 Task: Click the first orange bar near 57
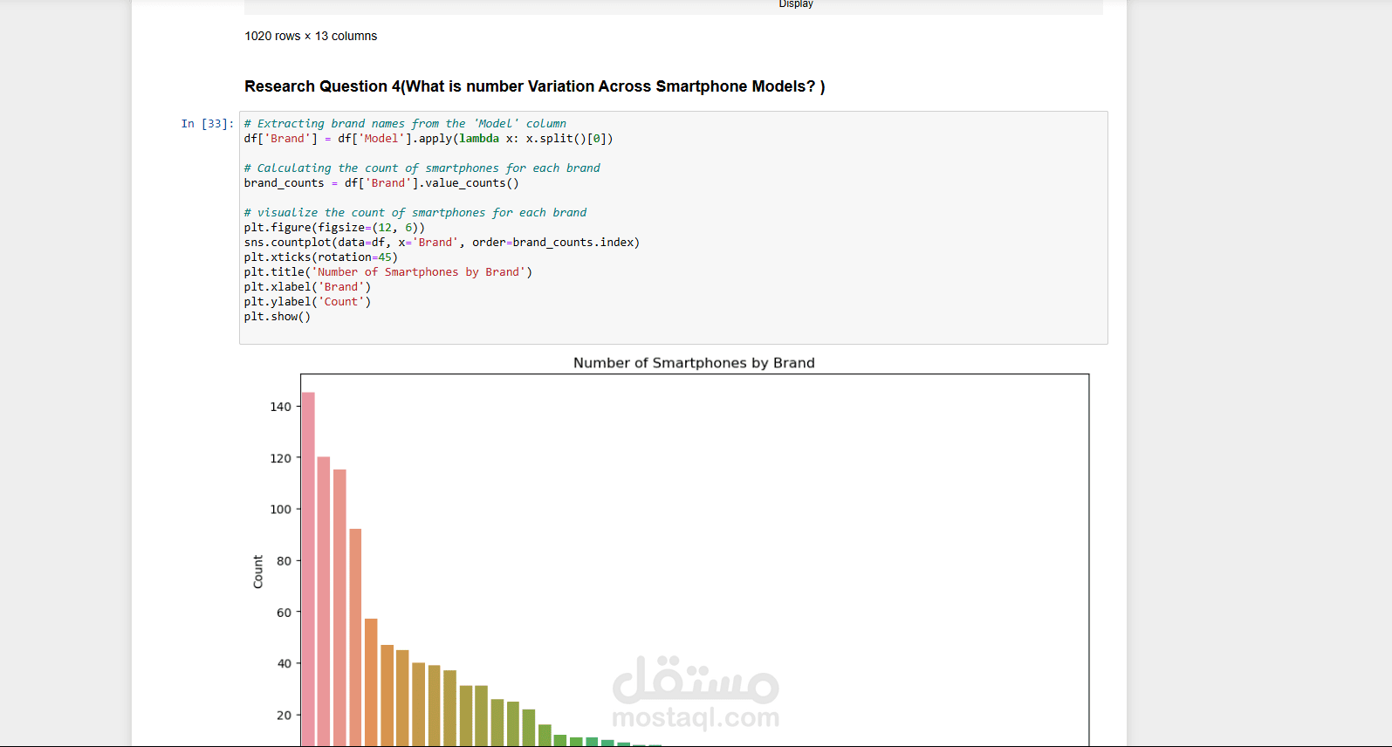(x=371, y=682)
